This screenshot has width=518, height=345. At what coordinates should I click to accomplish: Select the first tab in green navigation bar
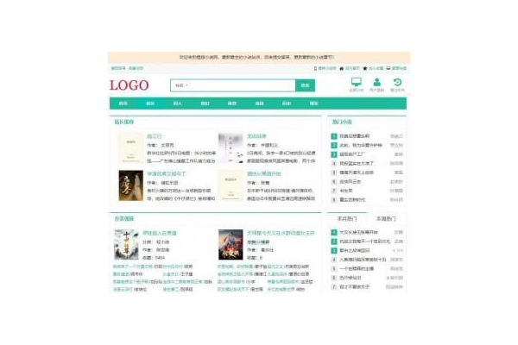point(122,103)
